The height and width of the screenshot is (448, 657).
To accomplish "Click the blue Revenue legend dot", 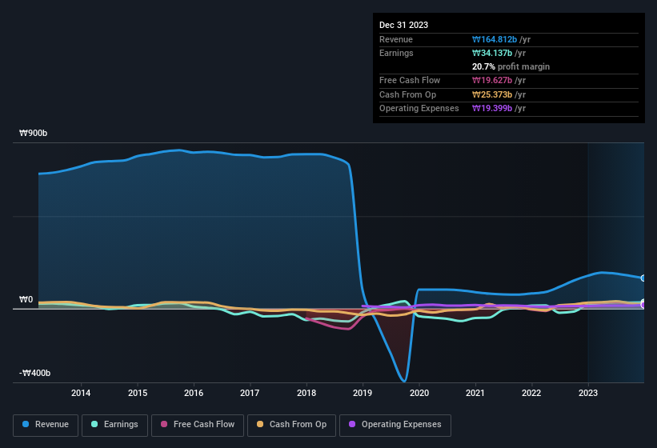I will pos(26,424).
